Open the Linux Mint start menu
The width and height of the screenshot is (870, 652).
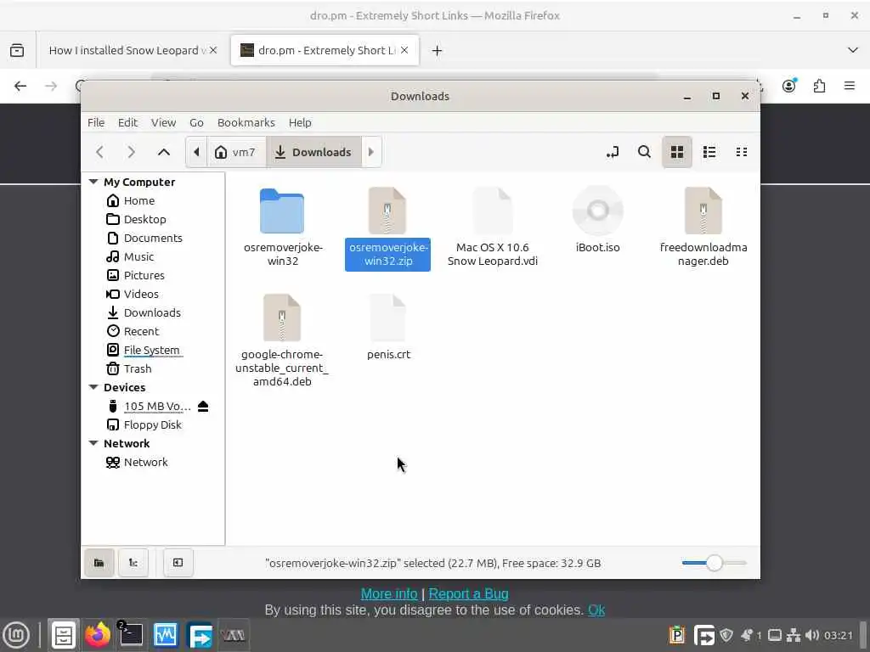(x=16, y=635)
